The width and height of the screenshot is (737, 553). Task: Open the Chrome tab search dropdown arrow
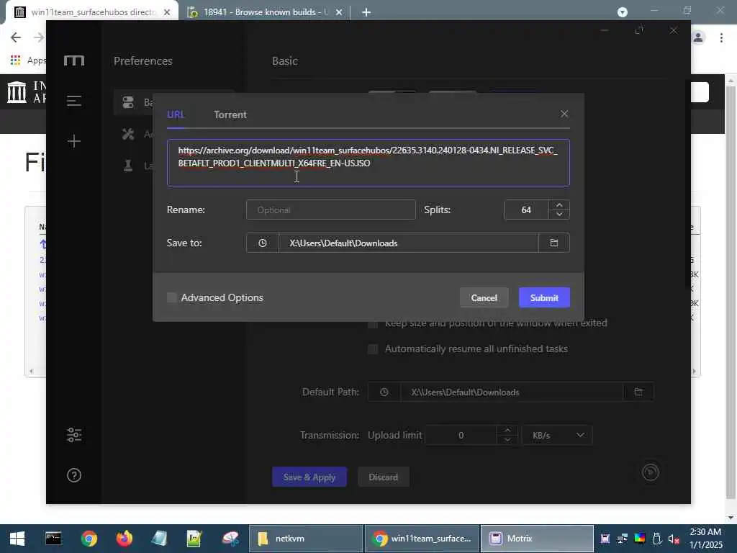pyautogui.click(x=623, y=12)
